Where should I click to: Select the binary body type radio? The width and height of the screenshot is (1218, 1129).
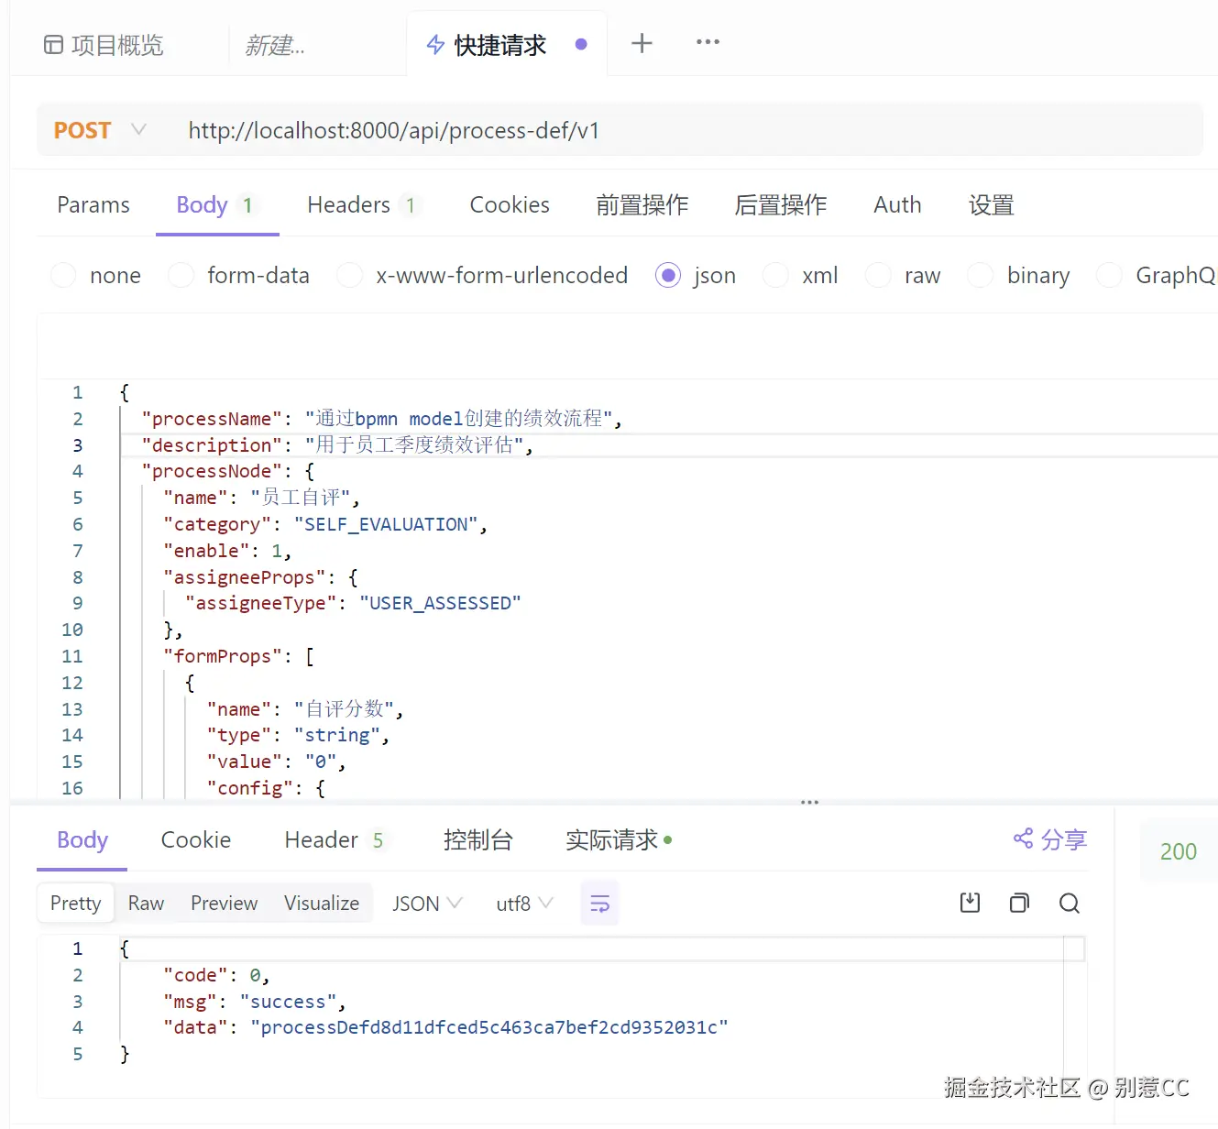click(x=980, y=275)
